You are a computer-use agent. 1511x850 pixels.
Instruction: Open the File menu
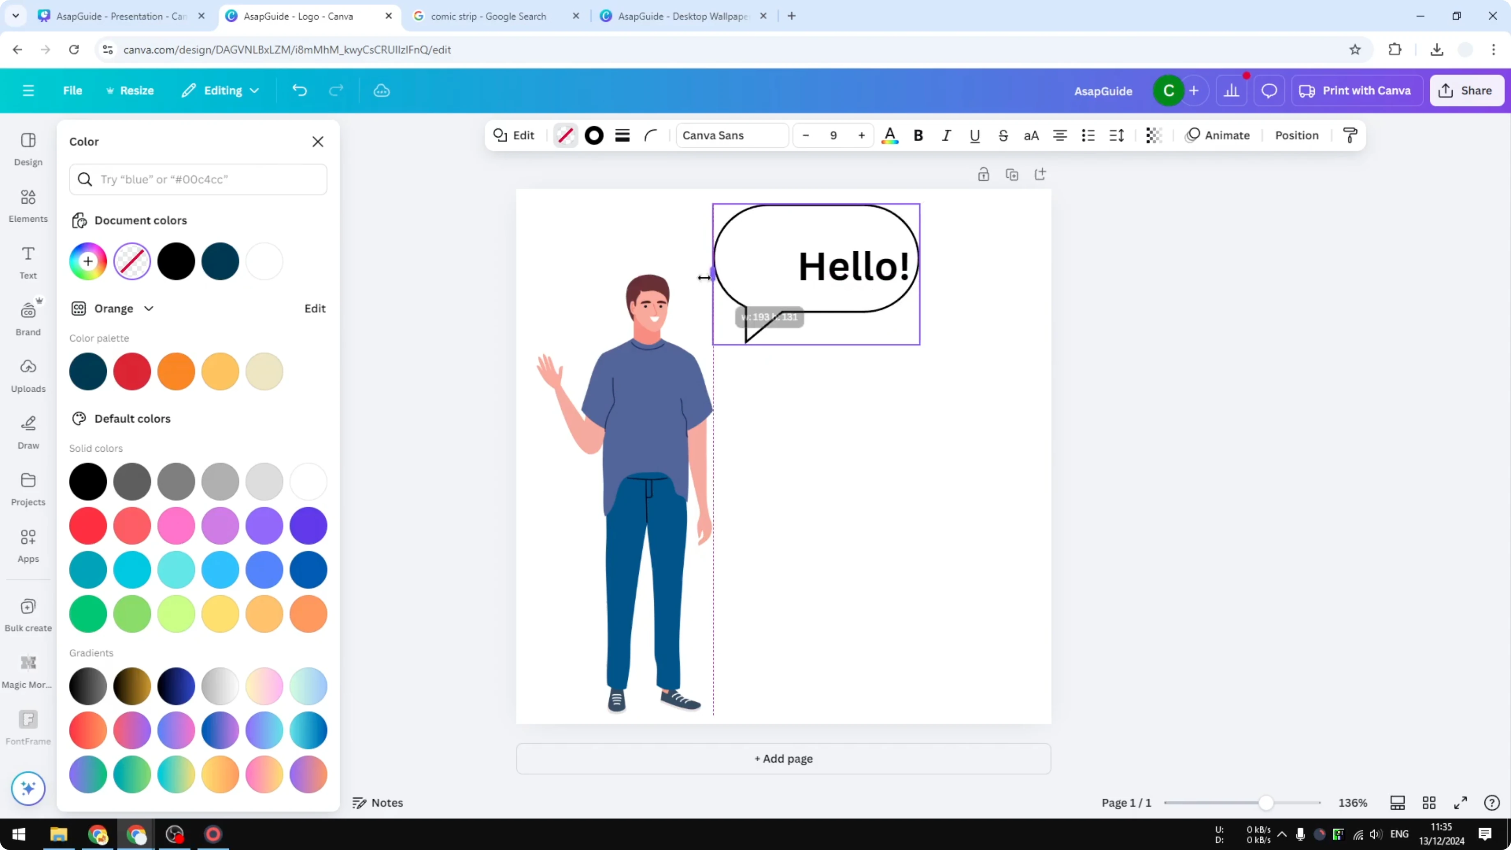coord(73,90)
